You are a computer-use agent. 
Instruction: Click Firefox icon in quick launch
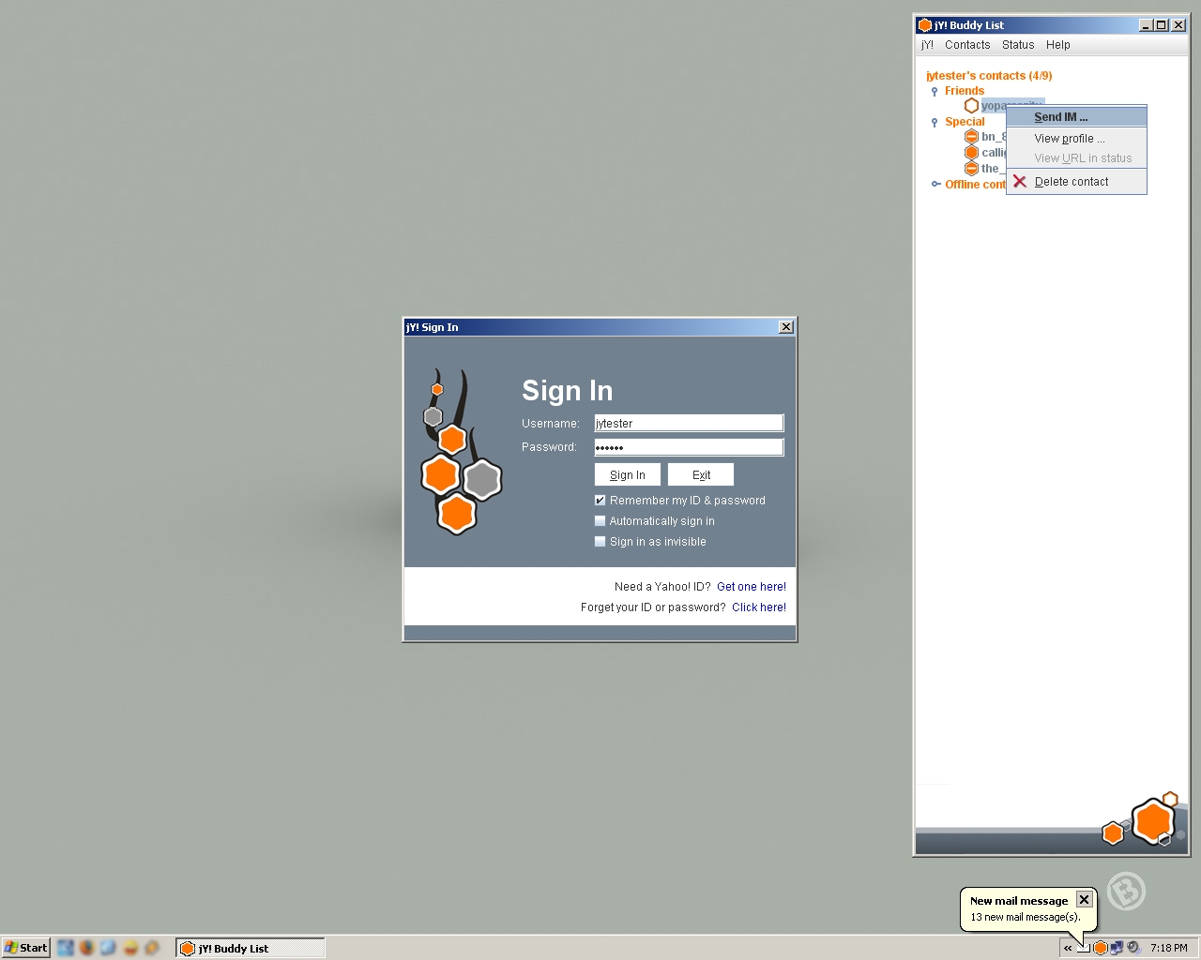86,948
